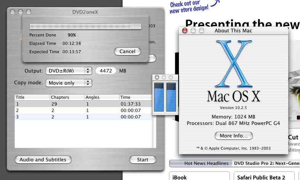Click the Chapters column header
The height and width of the screenshot is (180, 300).
point(67,97)
